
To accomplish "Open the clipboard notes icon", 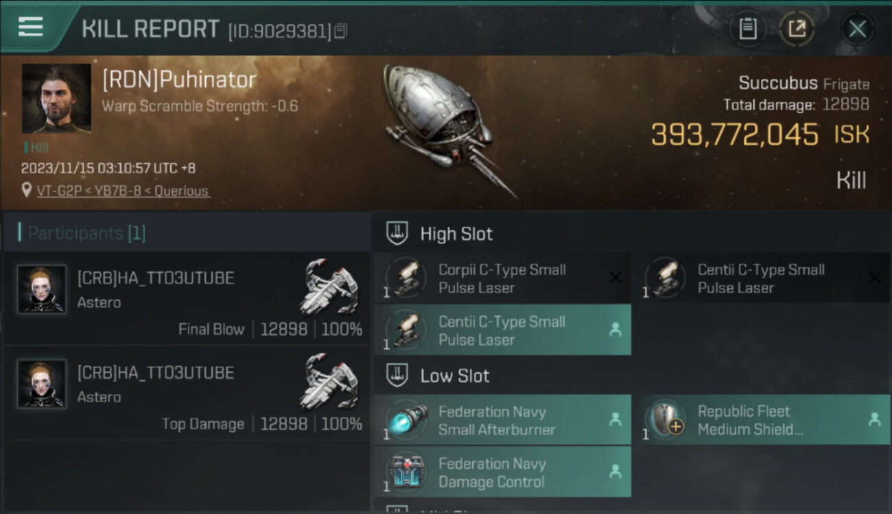I will pos(748,29).
